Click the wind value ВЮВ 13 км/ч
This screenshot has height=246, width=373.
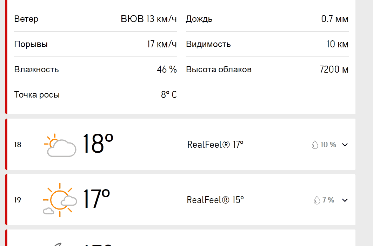[x=148, y=19]
